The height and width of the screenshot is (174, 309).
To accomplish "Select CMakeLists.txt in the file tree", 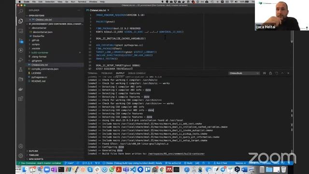I will tap(40, 65).
